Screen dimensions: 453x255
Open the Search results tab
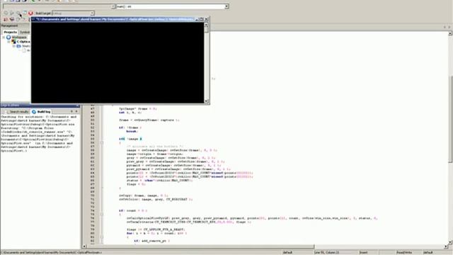17,112
